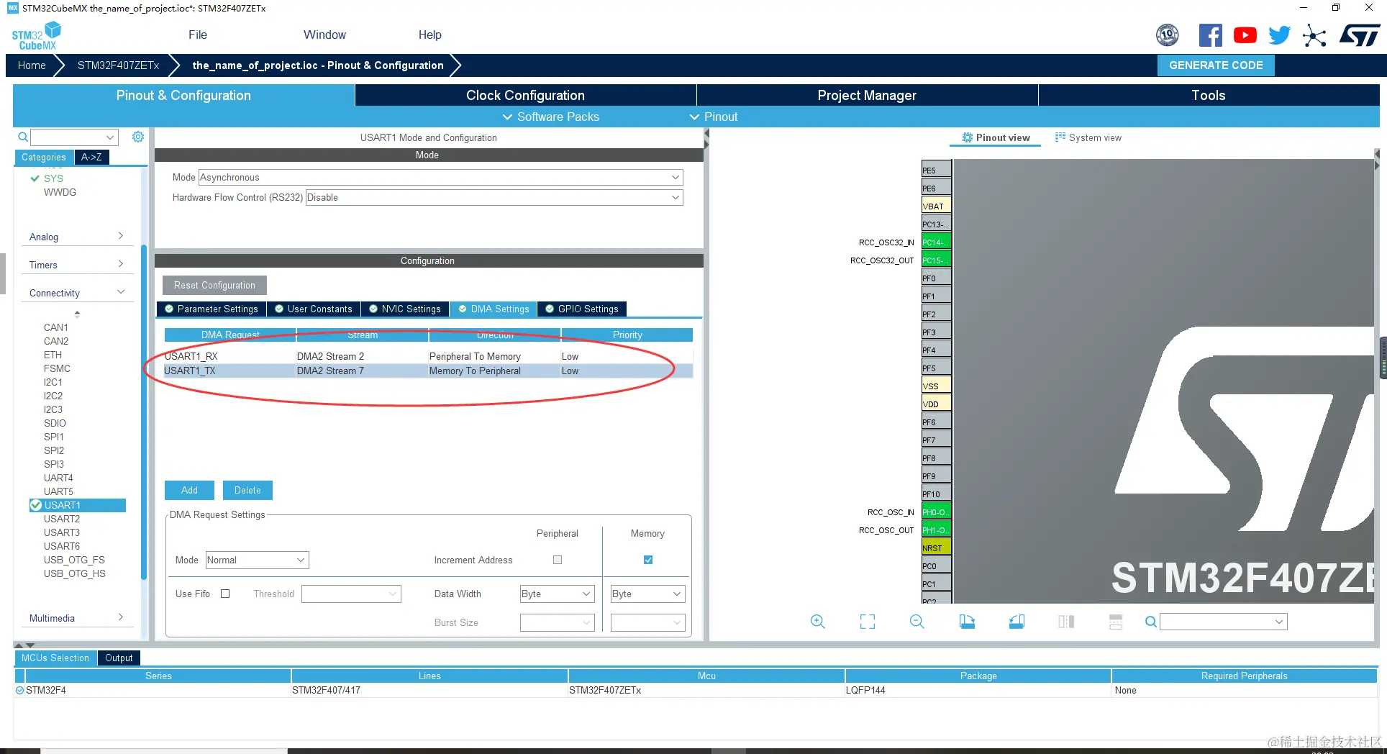Viewport: 1387px width, 754px height.
Task: Rotate chip view clockwise
Action: 967,622
